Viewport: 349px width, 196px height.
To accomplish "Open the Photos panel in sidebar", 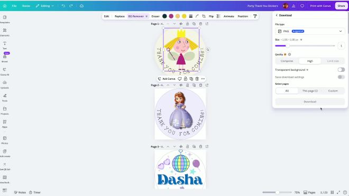I will point(5,140).
